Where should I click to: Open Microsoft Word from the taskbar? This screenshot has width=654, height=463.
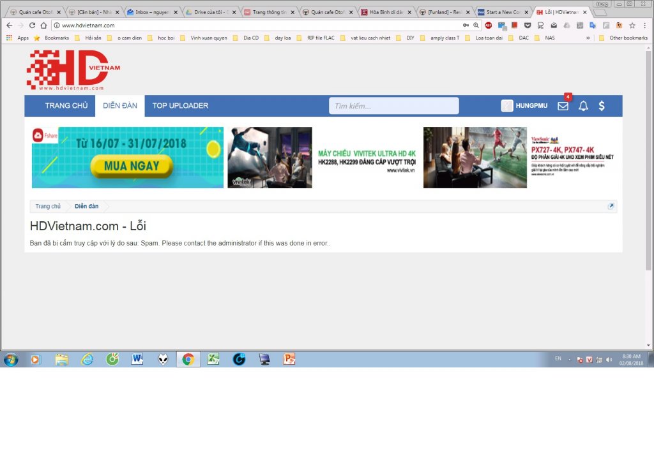[137, 359]
